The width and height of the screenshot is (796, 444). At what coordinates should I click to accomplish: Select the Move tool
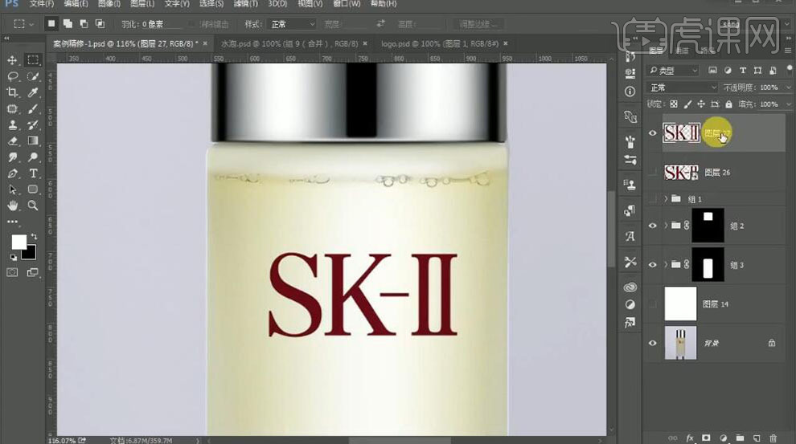(x=12, y=60)
